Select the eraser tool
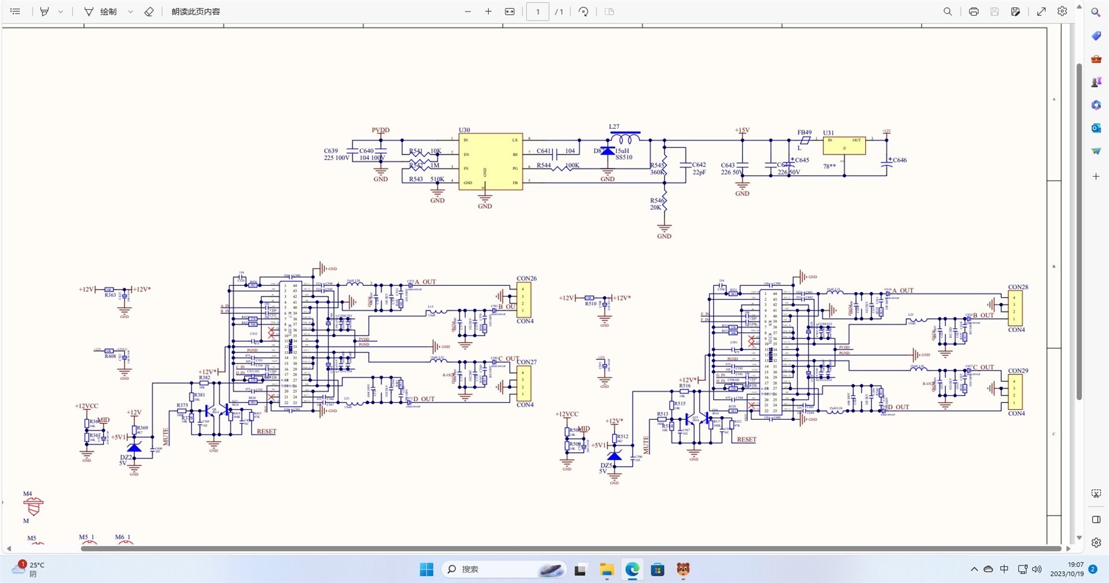1109x583 pixels. (149, 12)
